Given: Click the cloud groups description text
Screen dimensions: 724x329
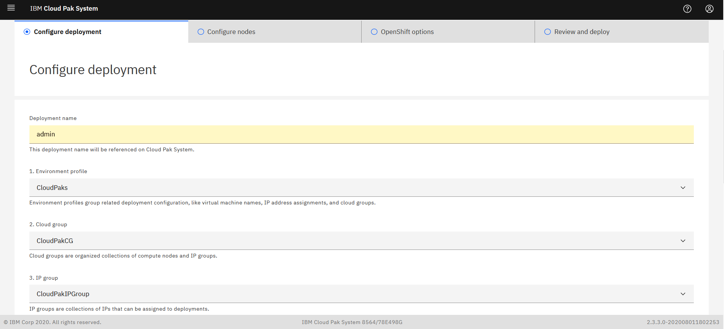Looking at the screenshot, I should click(x=123, y=256).
